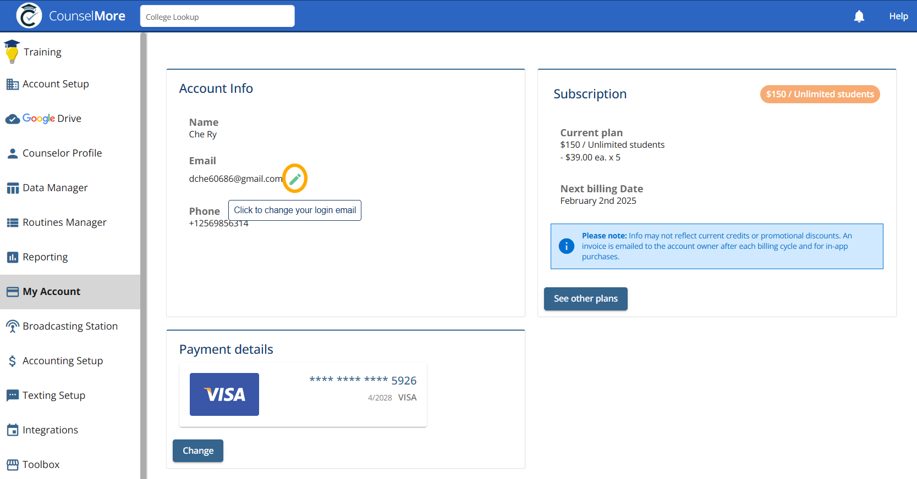Click the masked card number ending 5926

tap(363, 380)
